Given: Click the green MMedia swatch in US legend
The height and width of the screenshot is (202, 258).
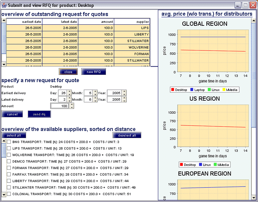Looking at the screenshot, I should tap(215, 164).
